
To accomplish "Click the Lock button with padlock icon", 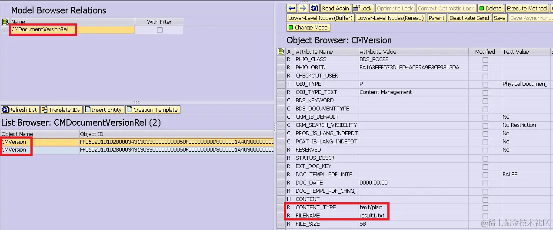I will click(363, 8).
